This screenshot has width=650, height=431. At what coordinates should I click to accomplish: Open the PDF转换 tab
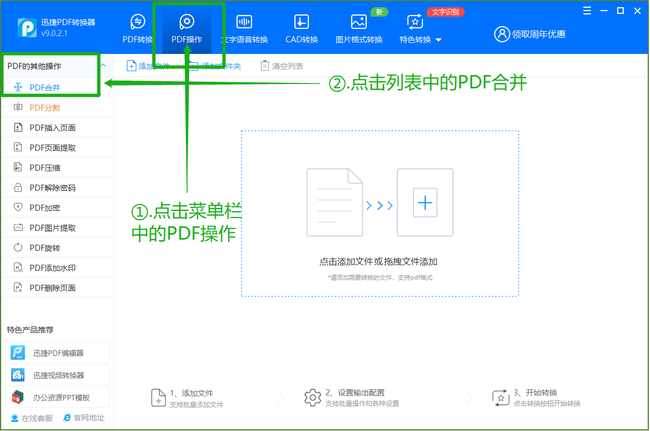(x=137, y=29)
